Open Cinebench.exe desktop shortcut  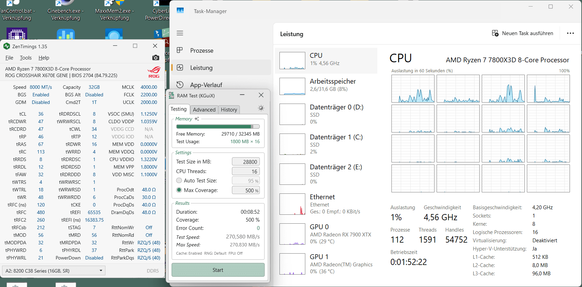(65, 10)
